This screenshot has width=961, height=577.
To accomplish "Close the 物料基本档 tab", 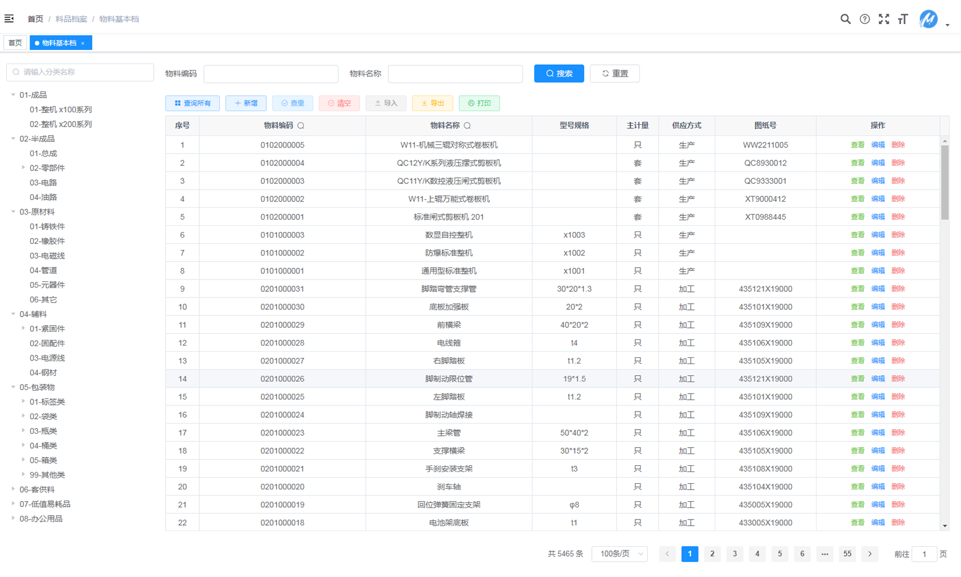I will pos(83,43).
